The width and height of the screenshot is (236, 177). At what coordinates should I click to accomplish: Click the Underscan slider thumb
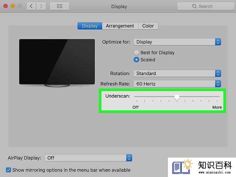click(177, 97)
